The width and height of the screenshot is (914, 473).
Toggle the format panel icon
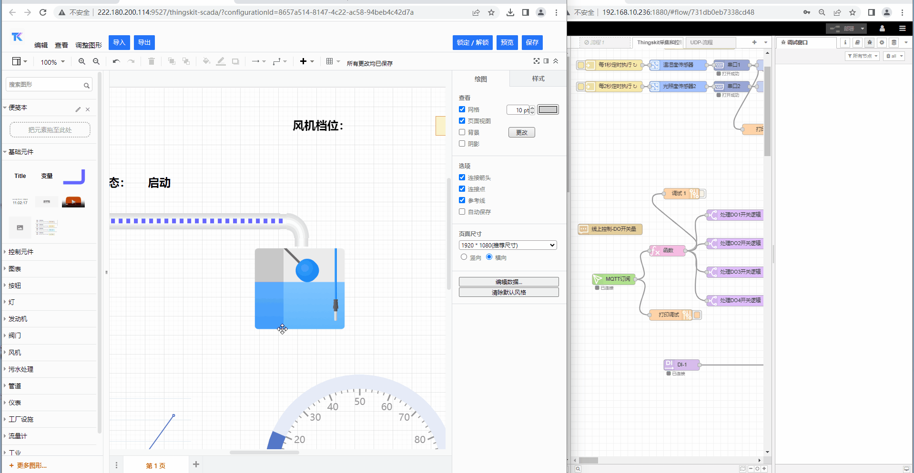(x=546, y=61)
